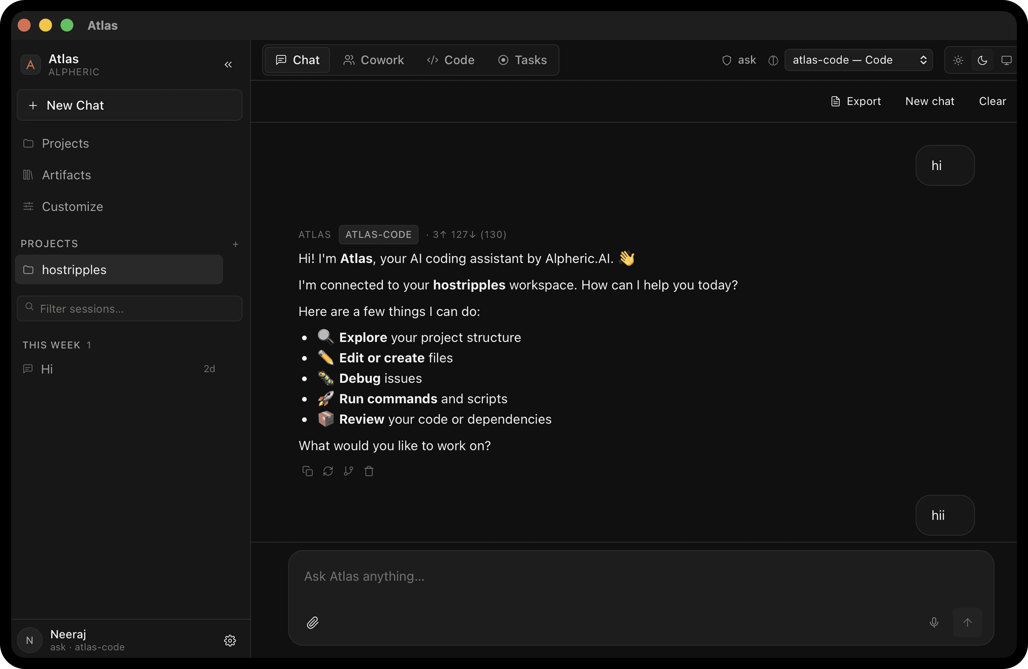Viewport: 1028px width, 669px height.
Task: Open the Hi session from this week
Action: (119, 369)
